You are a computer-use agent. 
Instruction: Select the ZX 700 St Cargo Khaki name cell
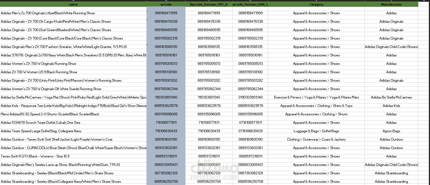(73, 21)
